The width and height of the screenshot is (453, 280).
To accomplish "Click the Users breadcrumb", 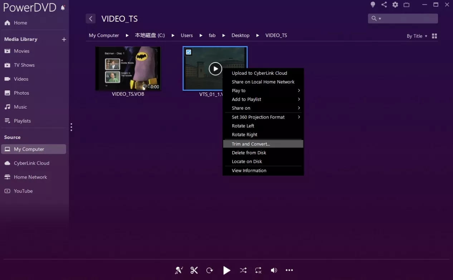I will coord(187,35).
